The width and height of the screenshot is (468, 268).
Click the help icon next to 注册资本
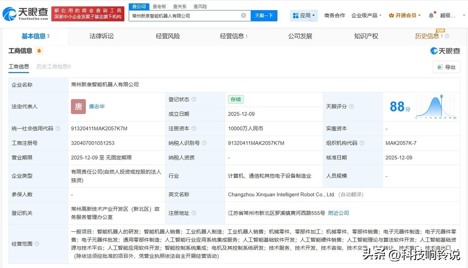click(194, 128)
